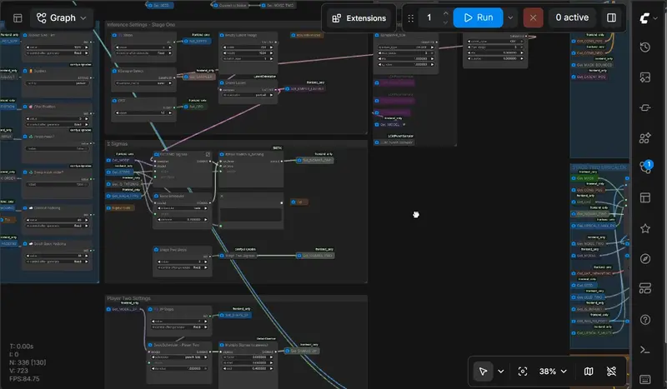The width and height of the screenshot is (667, 389).
Task: Click the Run button
Action: 478,17
